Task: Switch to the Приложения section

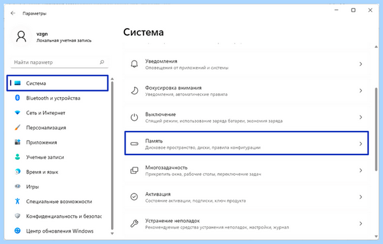Action: tap(41, 142)
